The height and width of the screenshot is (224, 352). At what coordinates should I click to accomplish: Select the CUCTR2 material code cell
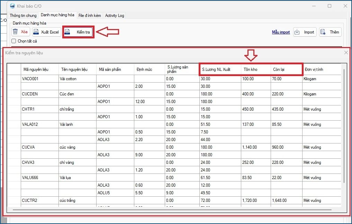point(39,200)
